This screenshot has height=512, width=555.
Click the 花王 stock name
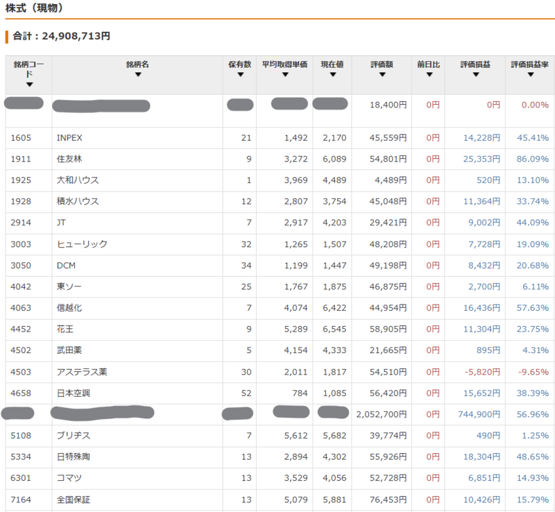click(x=65, y=329)
